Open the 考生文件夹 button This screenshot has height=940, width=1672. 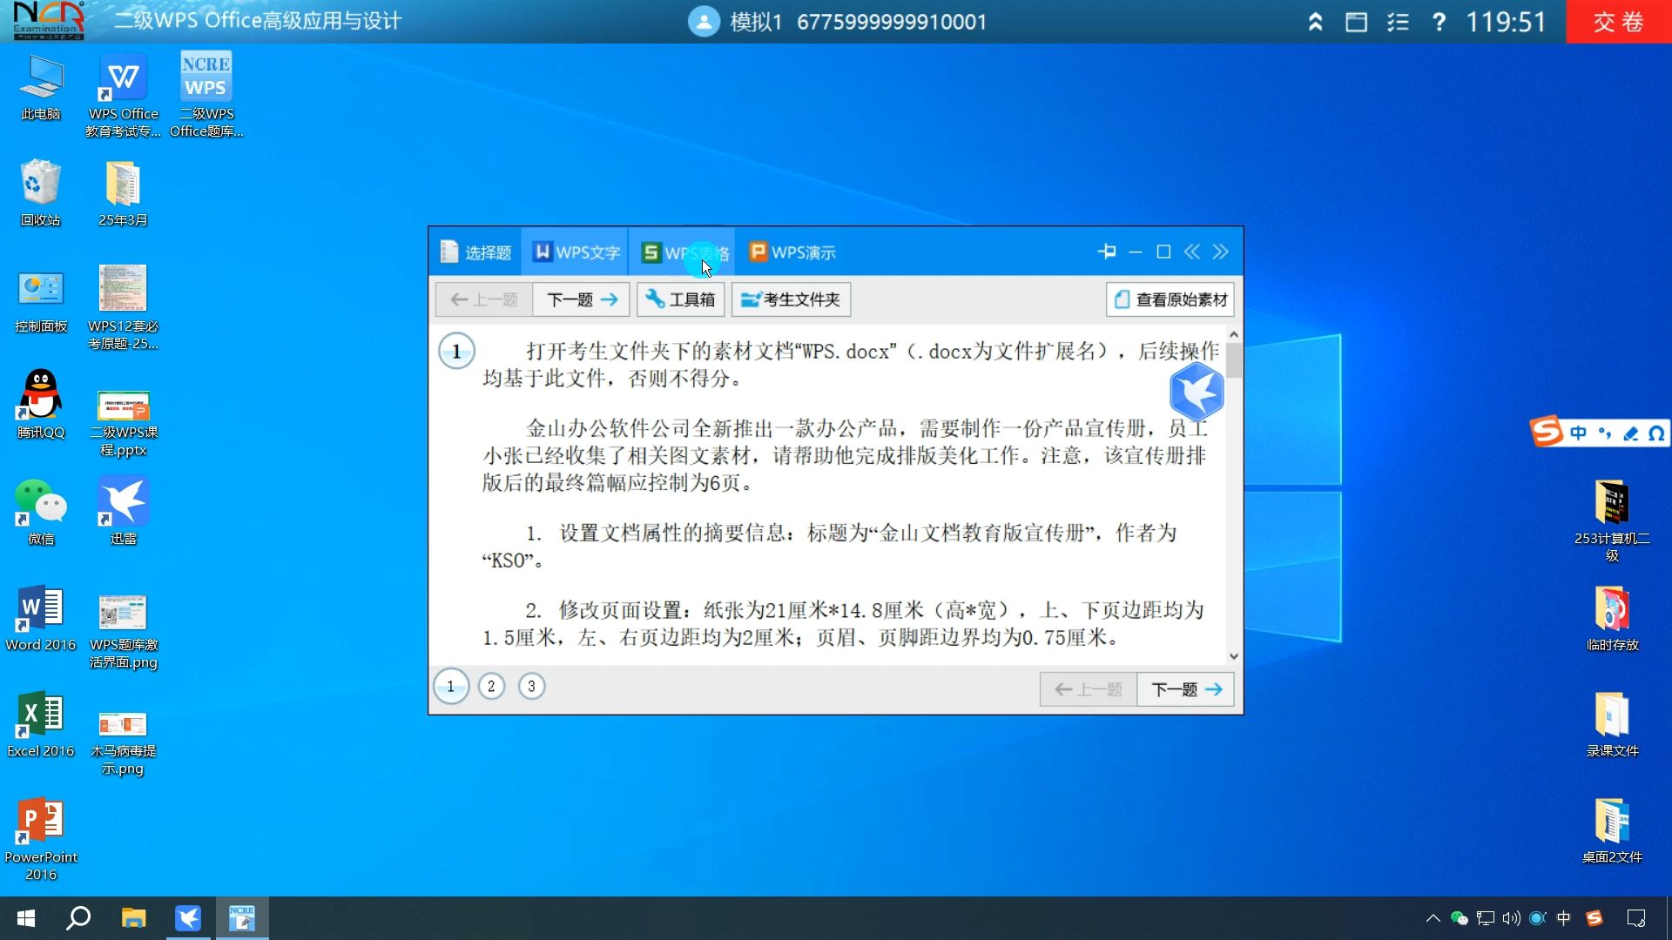tap(791, 299)
